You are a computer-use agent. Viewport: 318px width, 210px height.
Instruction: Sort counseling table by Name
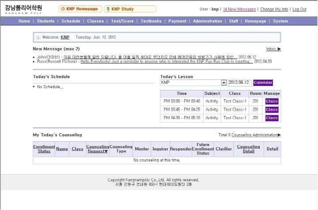tap(62, 149)
